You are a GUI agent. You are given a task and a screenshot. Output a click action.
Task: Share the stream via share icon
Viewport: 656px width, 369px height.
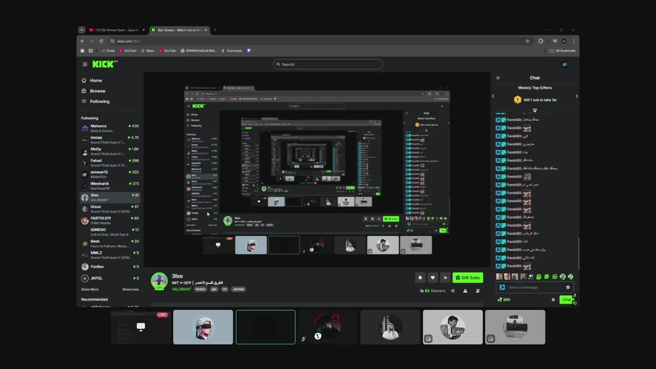click(453, 291)
